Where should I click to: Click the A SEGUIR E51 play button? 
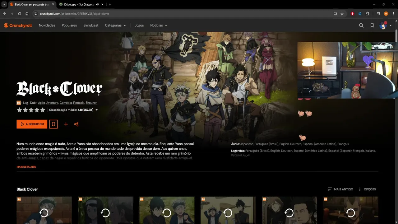(32, 124)
